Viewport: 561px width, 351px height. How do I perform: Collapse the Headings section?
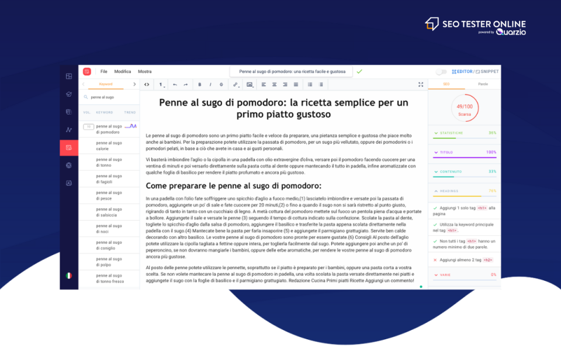click(465, 191)
